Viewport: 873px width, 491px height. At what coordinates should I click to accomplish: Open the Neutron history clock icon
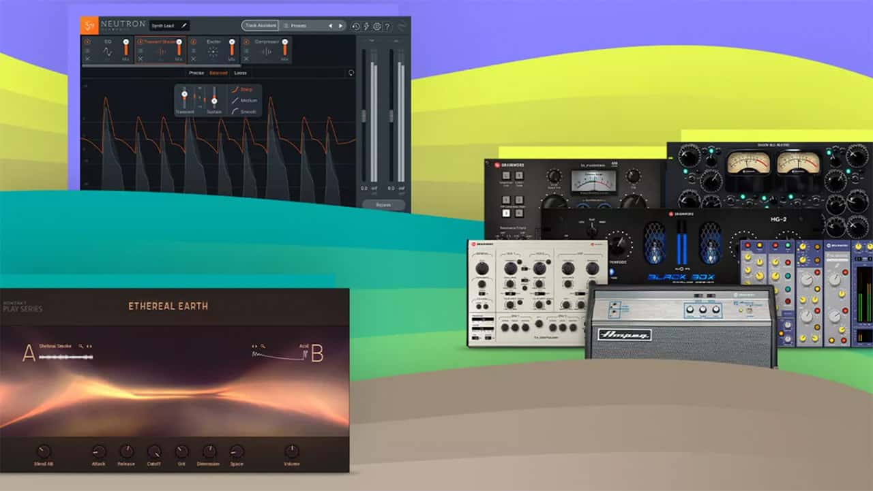(356, 27)
